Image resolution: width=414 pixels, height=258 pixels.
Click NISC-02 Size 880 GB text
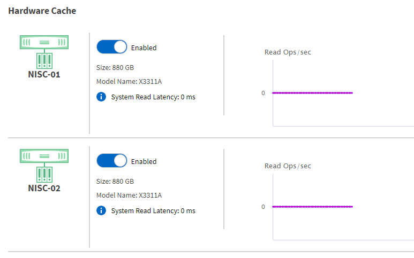coord(115,182)
